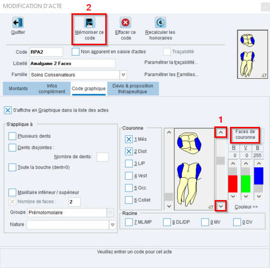Viewport: 270px width, 268px height.
Task: Switch to the Montants tab
Action: [x=18, y=89]
